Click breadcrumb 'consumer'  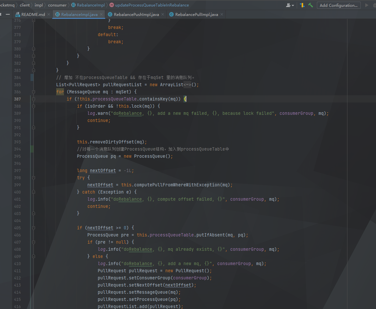point(57,5)
